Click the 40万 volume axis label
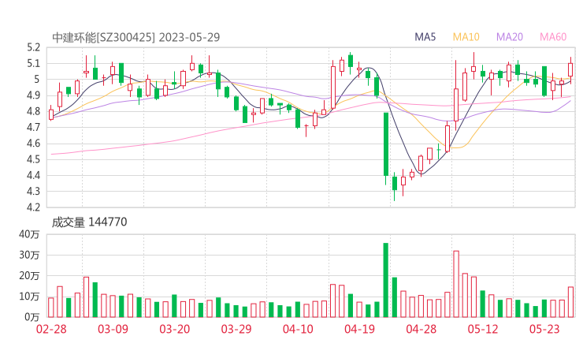This screenshot has width=583, height=347. pyautogui.click(x=29, y=234)
